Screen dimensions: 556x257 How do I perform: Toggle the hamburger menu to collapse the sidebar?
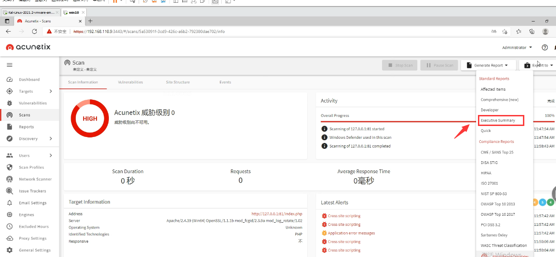coord(10,65)
